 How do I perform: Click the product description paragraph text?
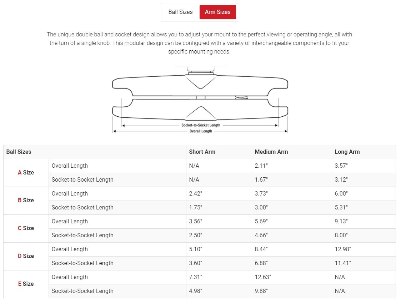click(199, 43)
